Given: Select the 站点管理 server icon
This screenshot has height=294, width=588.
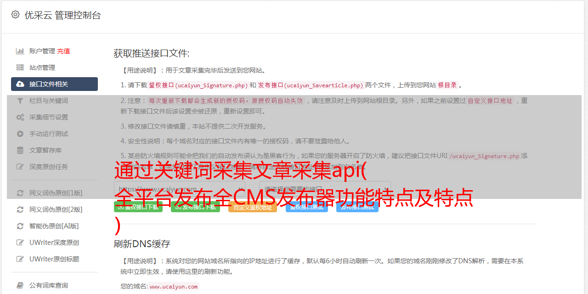Looking at the screenshot, I should tap(20, 68).
